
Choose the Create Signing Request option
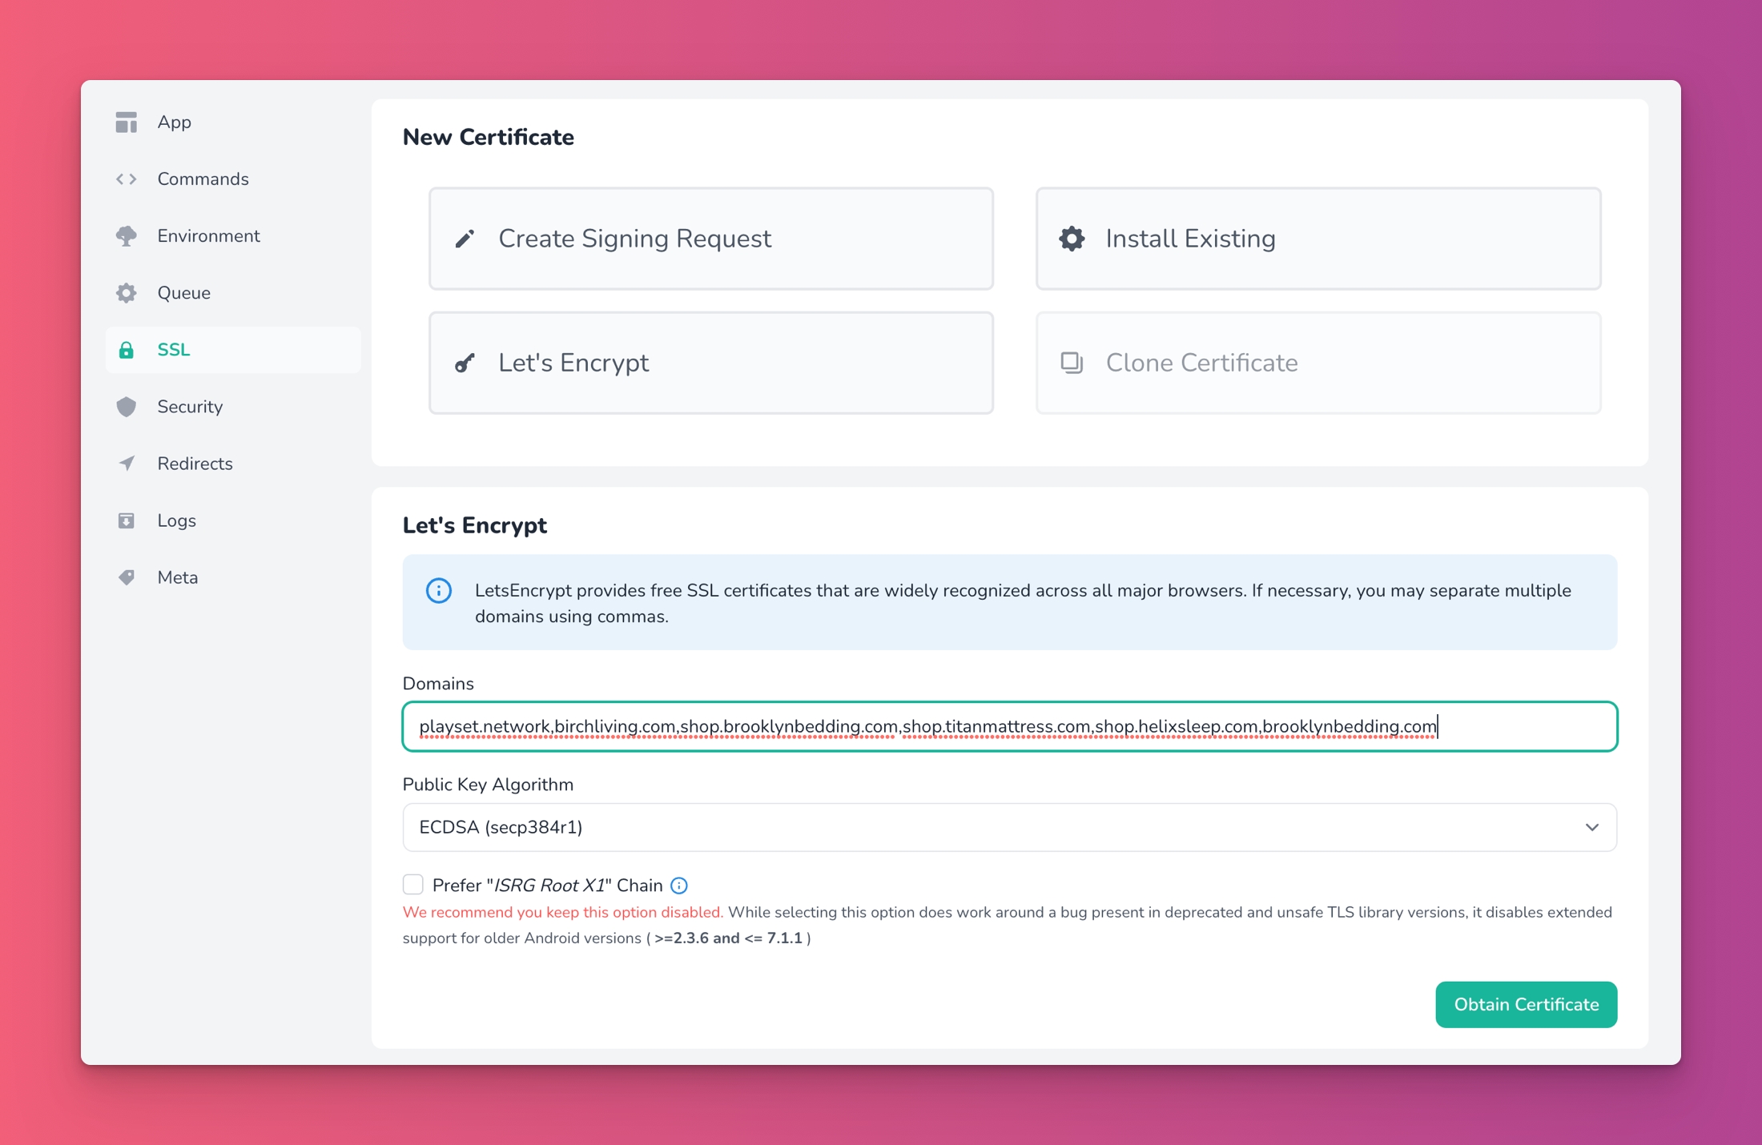pos(711,239)
